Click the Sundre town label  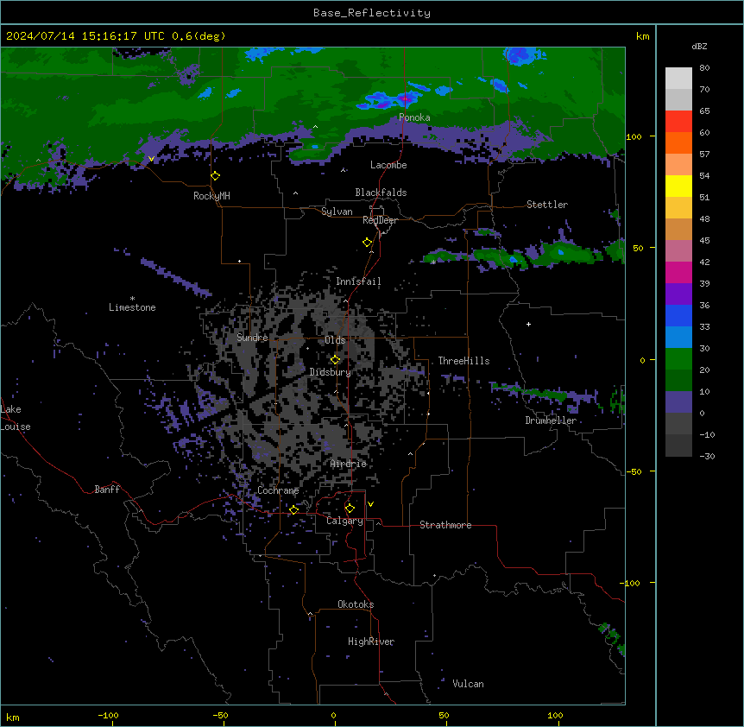[252, 338]
